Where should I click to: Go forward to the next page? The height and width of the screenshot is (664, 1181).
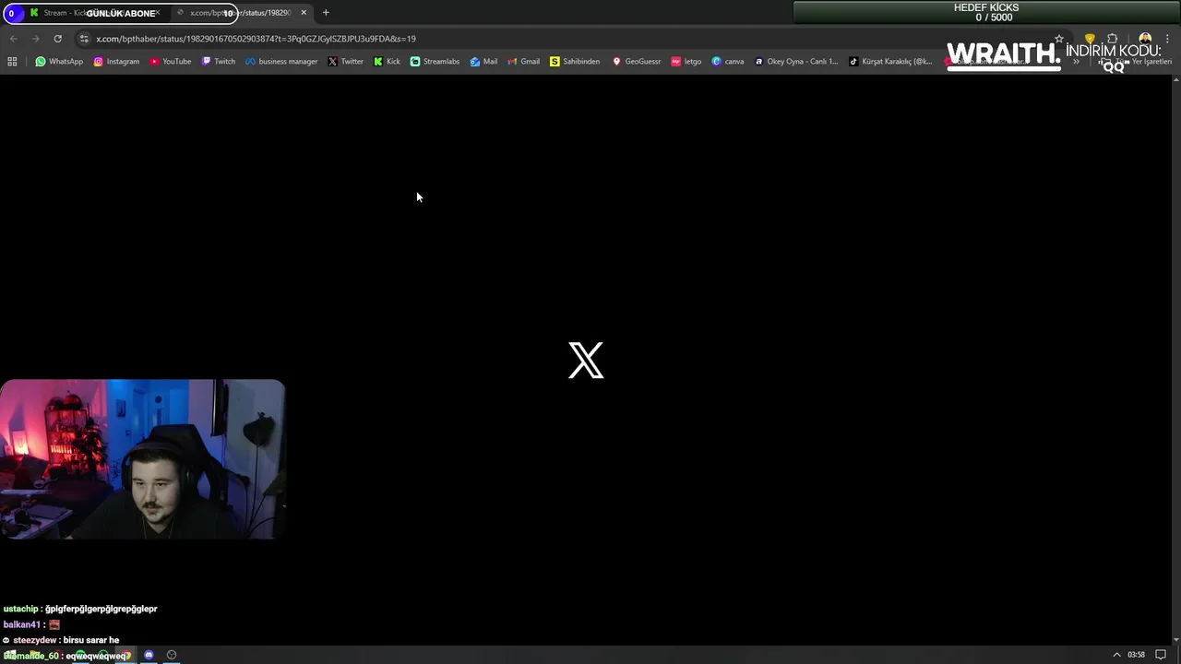(x=35, y=39)
